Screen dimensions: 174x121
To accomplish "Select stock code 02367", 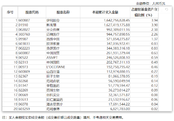I will pyautogui.click(x=23, y=76).
